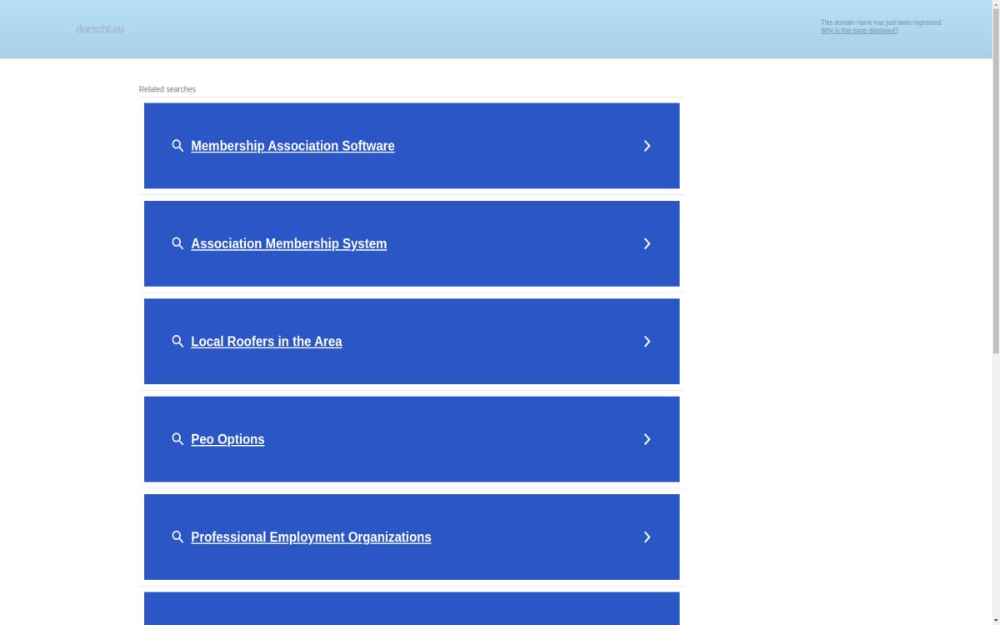Click the search icon beside Membership Association Software

pos(177,146)
